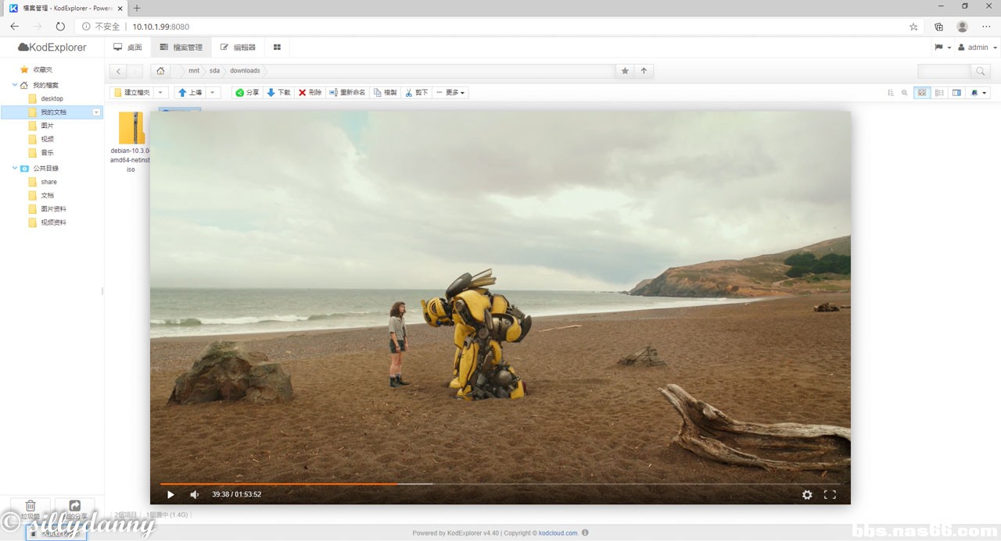Click the magnifier search button
The image size is (1001, 541).
[x=981, y=71]
